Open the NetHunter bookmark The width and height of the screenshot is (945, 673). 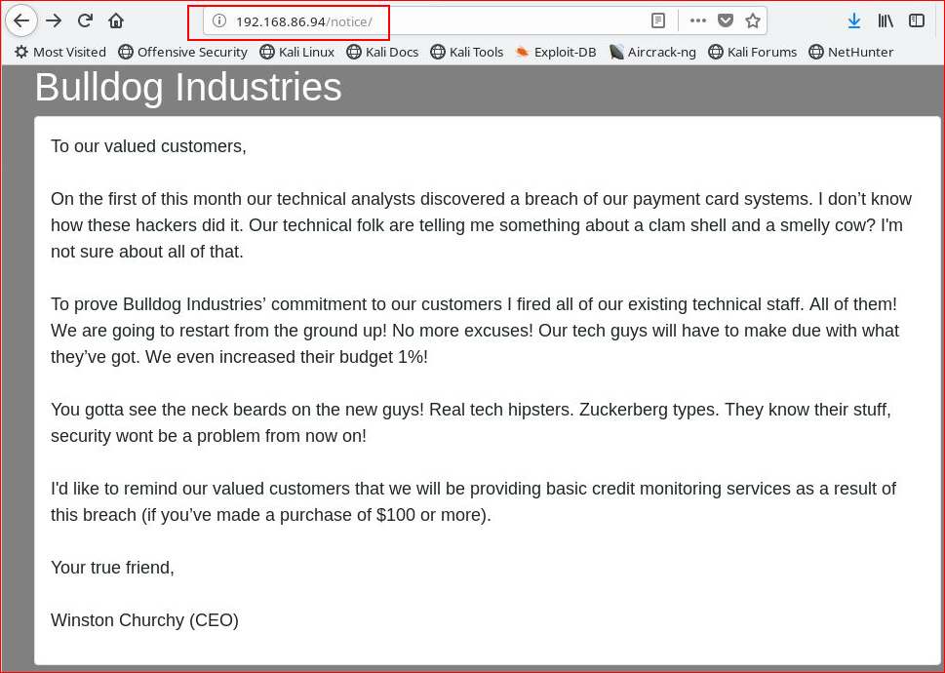(851, 53)
